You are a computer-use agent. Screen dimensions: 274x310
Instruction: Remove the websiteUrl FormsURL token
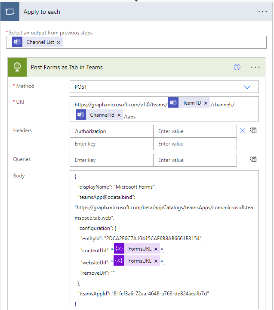pos(156,261)
